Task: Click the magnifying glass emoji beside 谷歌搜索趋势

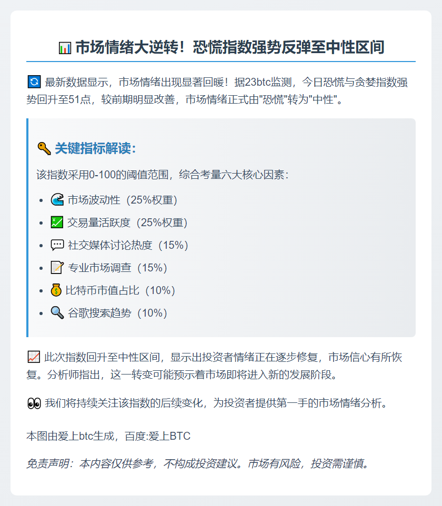Action: pos(57,313)
